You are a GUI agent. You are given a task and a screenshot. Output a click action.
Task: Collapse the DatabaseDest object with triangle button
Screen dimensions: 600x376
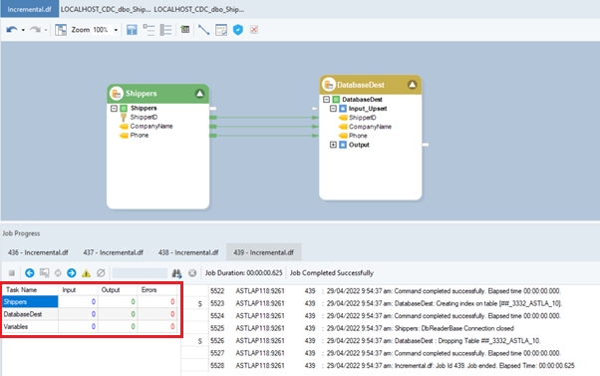click(412, 85)
